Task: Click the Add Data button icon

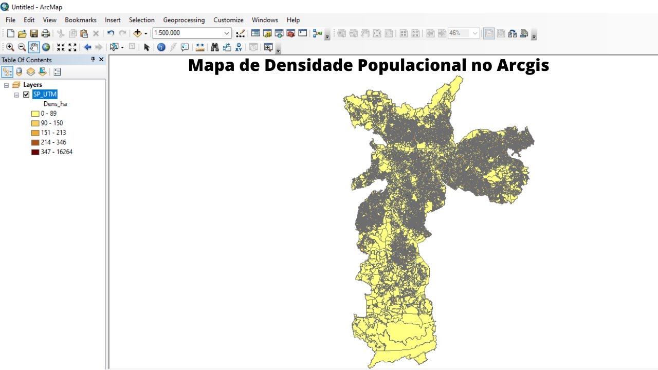Action: pyautogui.click(x=137, y=33)
